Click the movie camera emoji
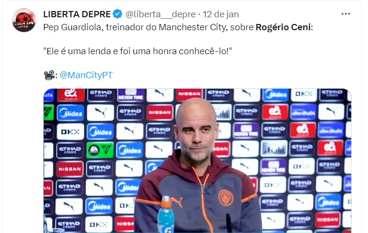Viewport: 368px width, 233px height. [49, 75]
